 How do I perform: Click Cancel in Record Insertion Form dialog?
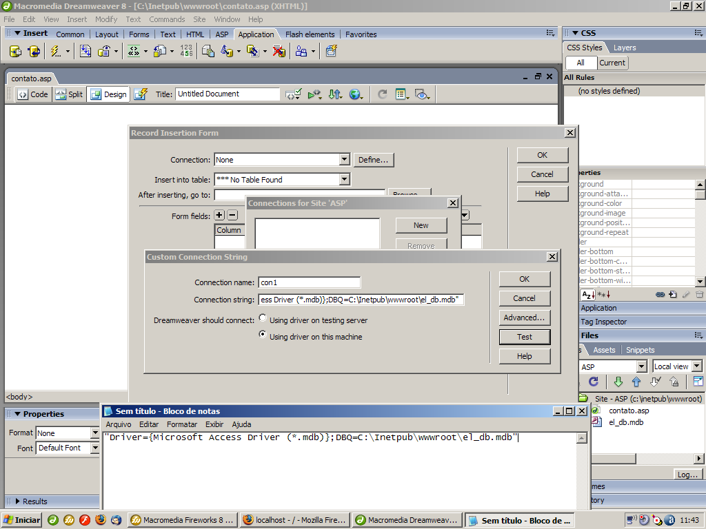coord(542,174)
